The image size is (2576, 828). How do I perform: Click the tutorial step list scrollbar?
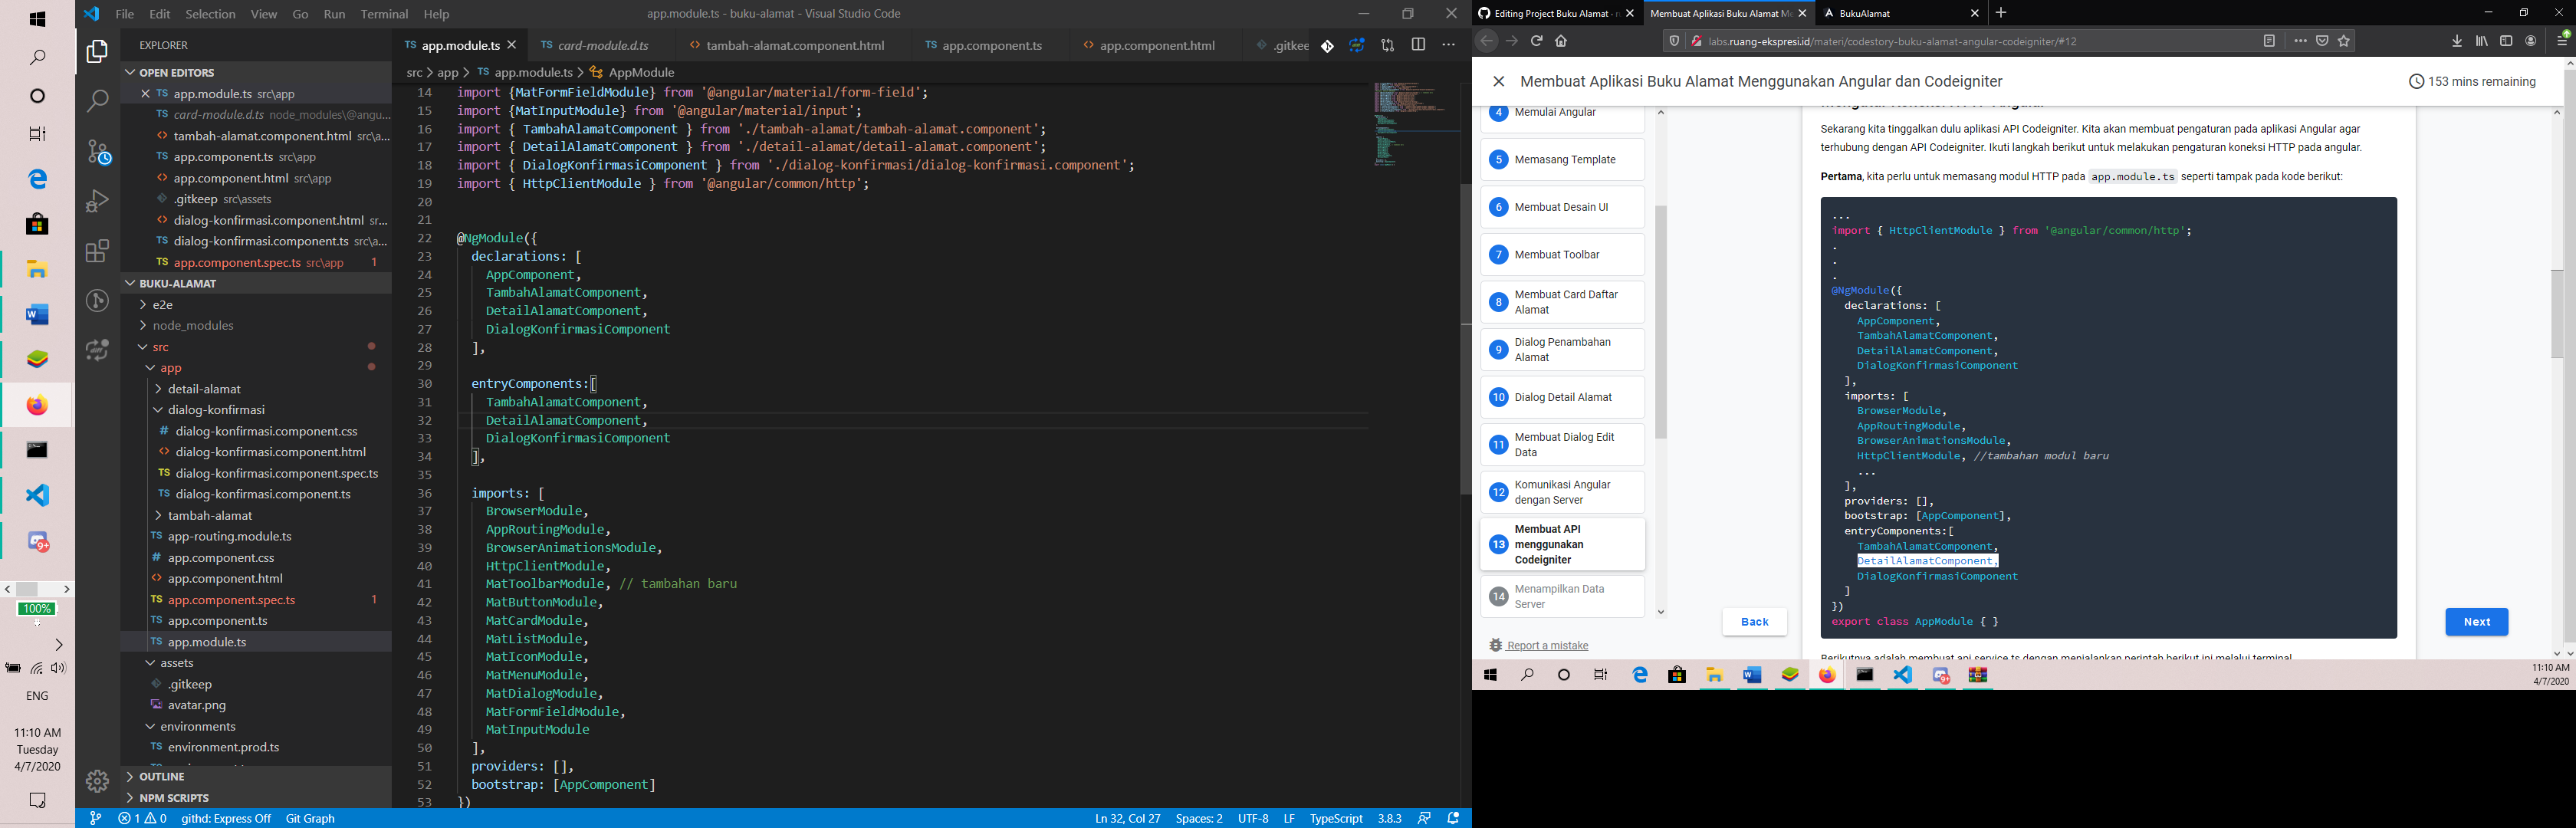[1661, 322]
